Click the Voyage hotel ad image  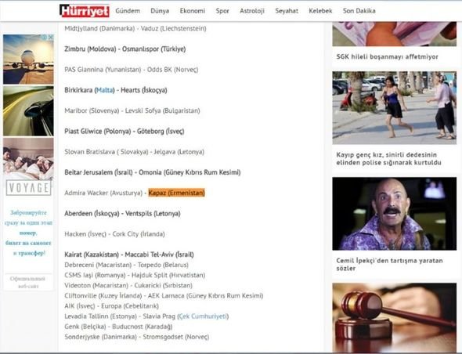tap(28, 167)
